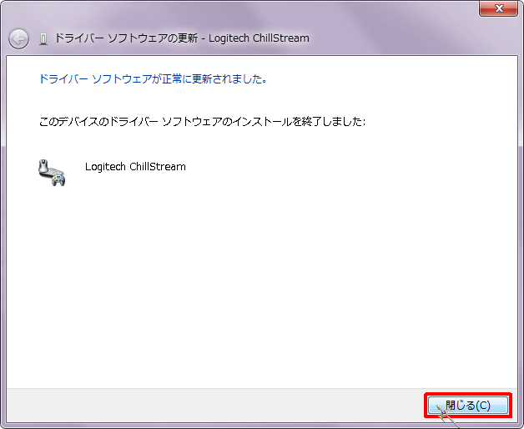Click heading 'ドライバー ソフトウェアが正常に更新されました。'

153,79
